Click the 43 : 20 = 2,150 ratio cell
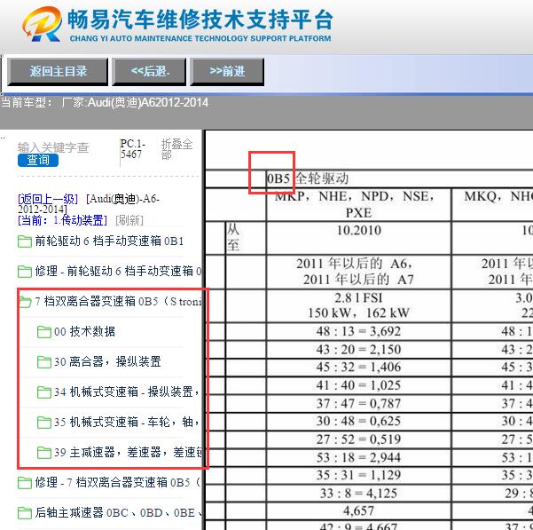 click(358, 350)
